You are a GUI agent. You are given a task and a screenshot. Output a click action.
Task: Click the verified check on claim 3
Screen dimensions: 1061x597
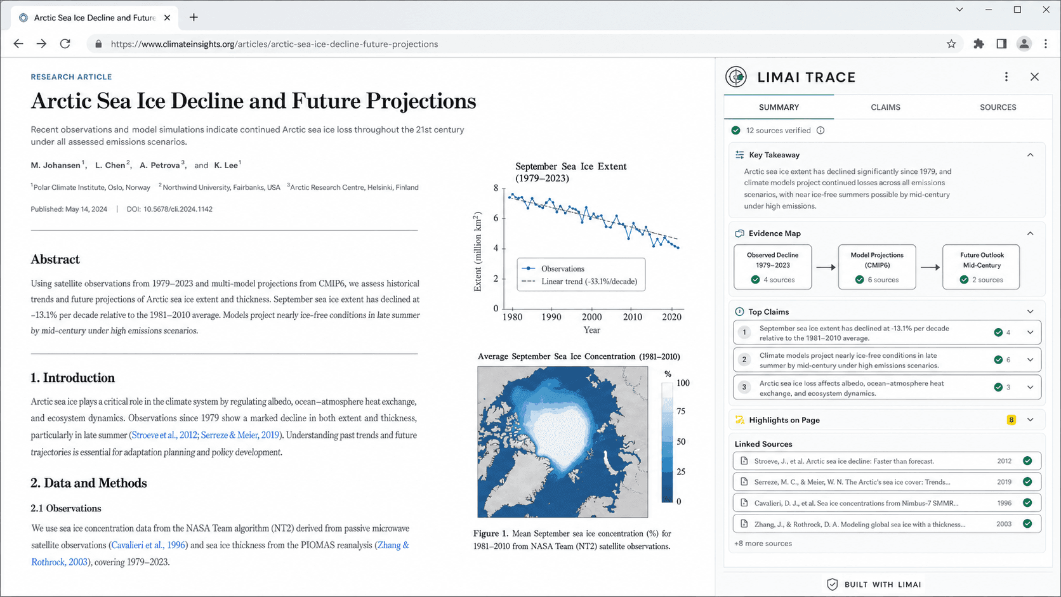[998, 388]
